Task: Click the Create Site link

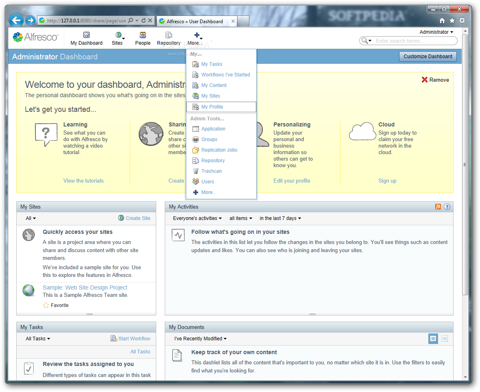Action: coord(138,218)
